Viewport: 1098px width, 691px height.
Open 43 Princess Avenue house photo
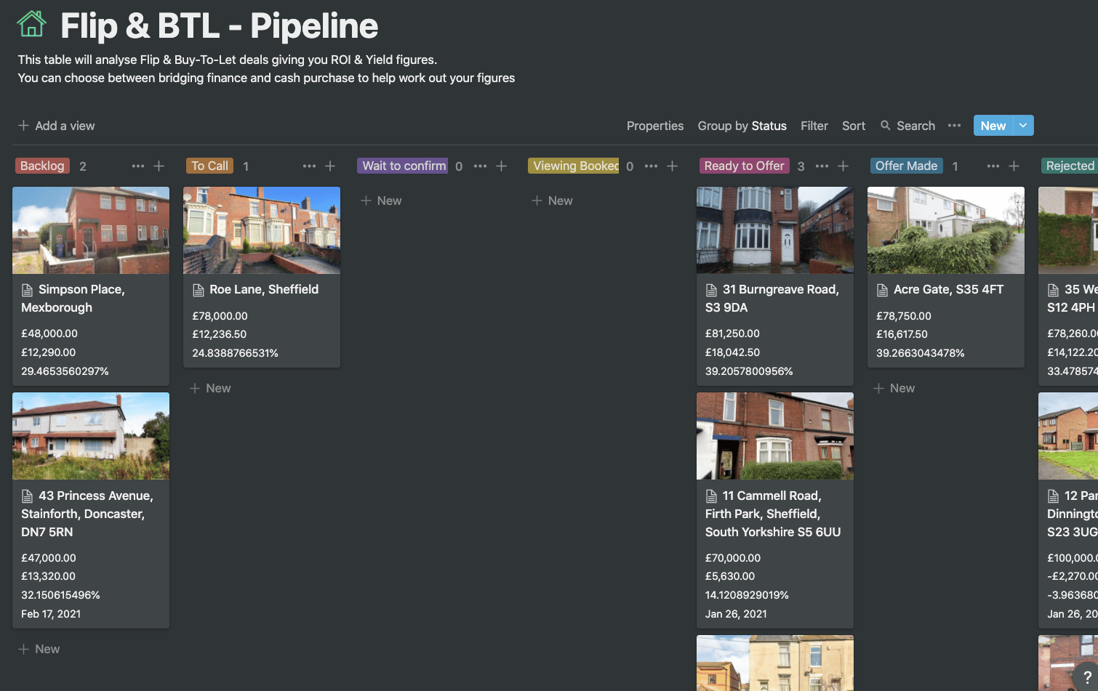click(91, 436)
